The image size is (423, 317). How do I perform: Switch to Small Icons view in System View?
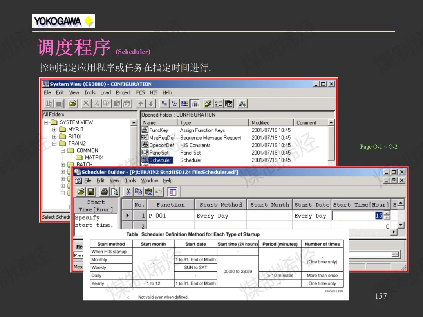pyautogui.click(x=174, y=103)
